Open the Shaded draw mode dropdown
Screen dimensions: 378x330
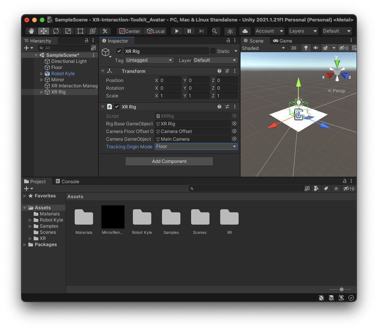pyautogui.click(x=263, y=48)
